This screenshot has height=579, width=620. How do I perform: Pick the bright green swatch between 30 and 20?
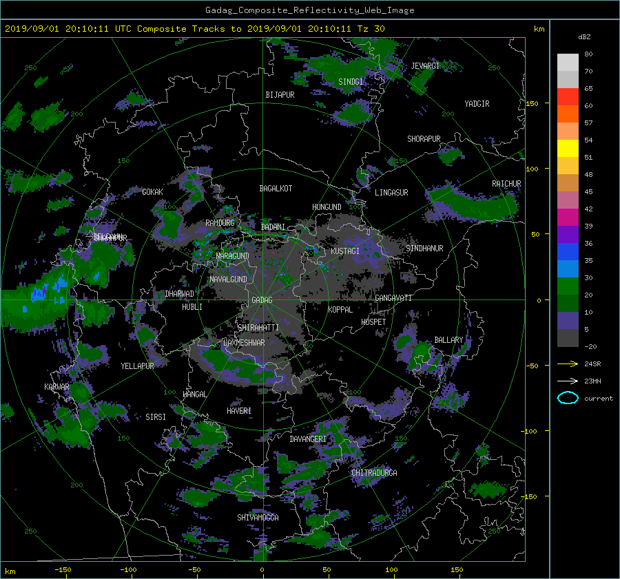[568, 286]
